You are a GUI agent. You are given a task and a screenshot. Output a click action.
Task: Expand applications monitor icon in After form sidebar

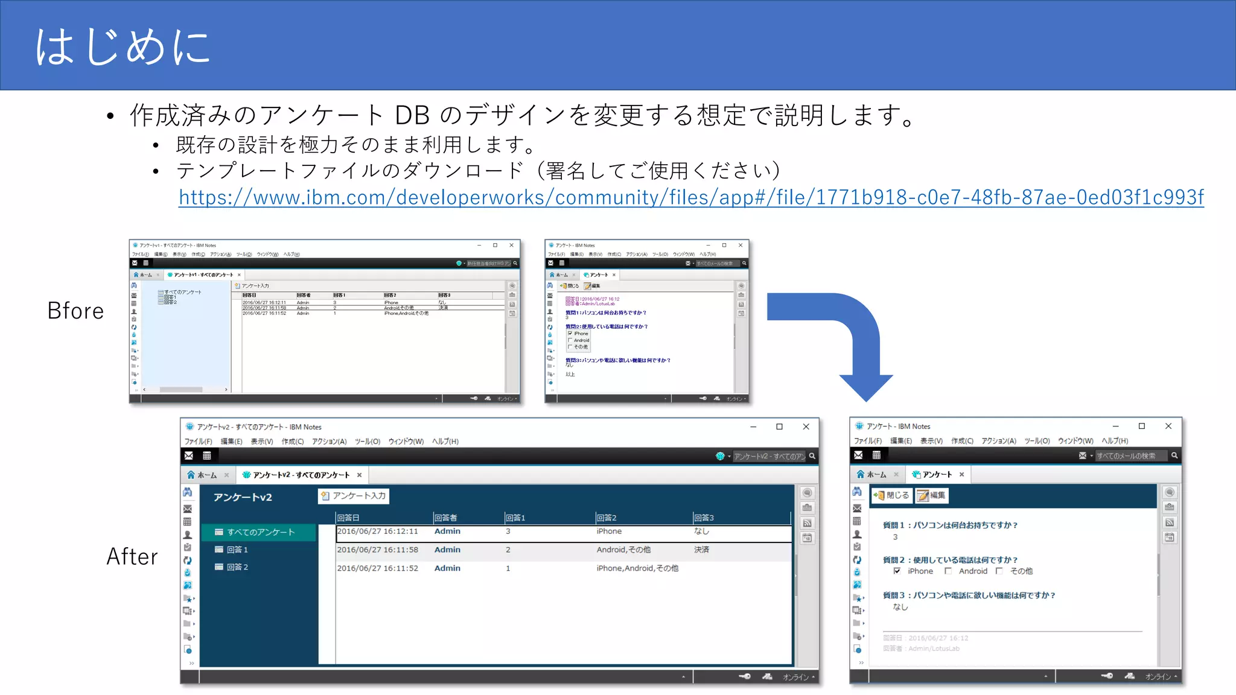[858, 610]
